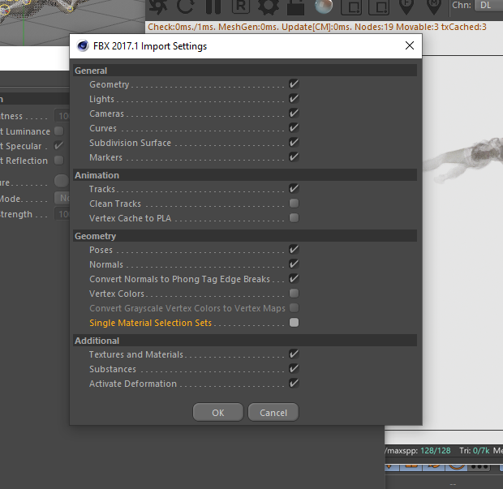Click the boxed R icon in Live Viewer toolbar

(241, 6)
